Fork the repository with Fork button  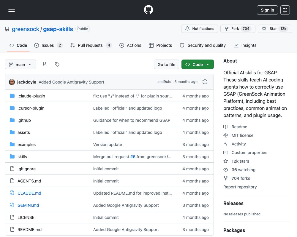point(238,29)
